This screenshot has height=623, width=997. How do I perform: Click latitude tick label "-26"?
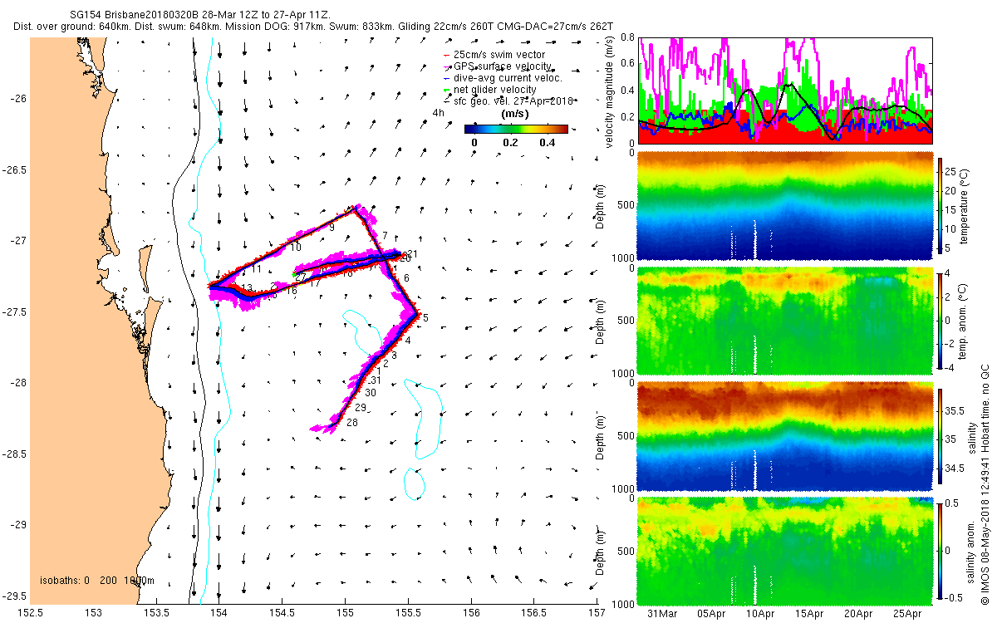[x=18, y=98]
